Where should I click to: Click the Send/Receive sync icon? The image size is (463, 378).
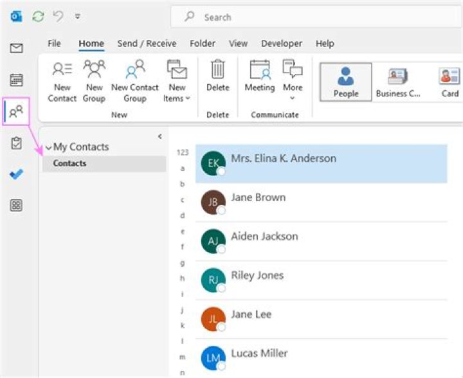38,17
